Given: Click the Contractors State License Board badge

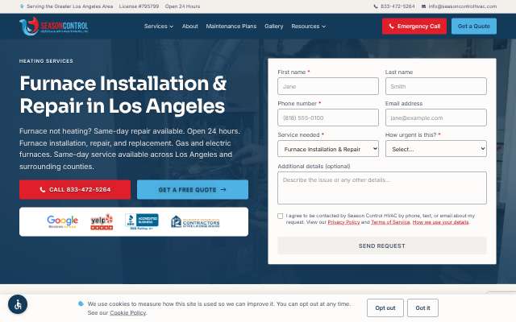Looking at the screenshot, I should tap(195, 222).
